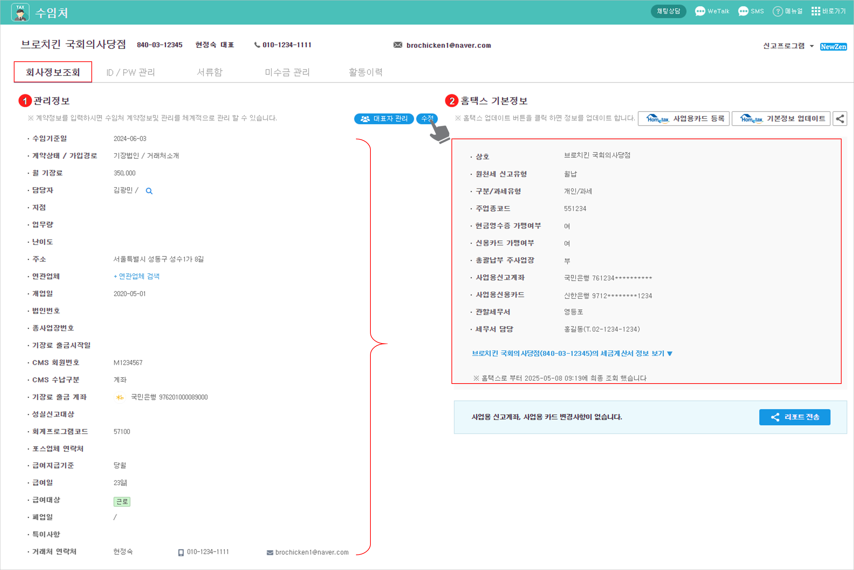
Task: Click the NewZen program badge
Action: pos(833,47)
